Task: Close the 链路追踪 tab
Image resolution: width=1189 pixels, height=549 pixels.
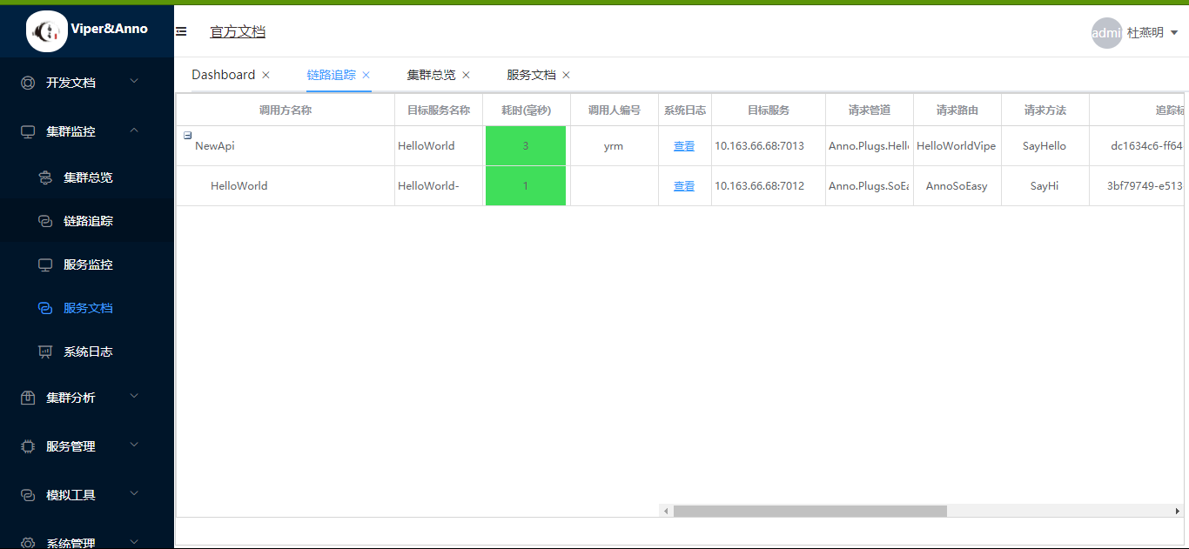Action: coord(366,76)
